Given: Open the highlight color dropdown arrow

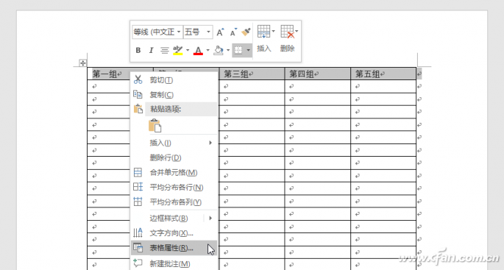Looking at the screenshot, I should pyautogui.click(x=188, y=51).
